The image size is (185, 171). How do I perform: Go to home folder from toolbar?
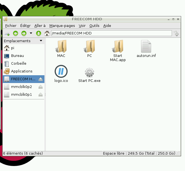[x=47, y=33]
